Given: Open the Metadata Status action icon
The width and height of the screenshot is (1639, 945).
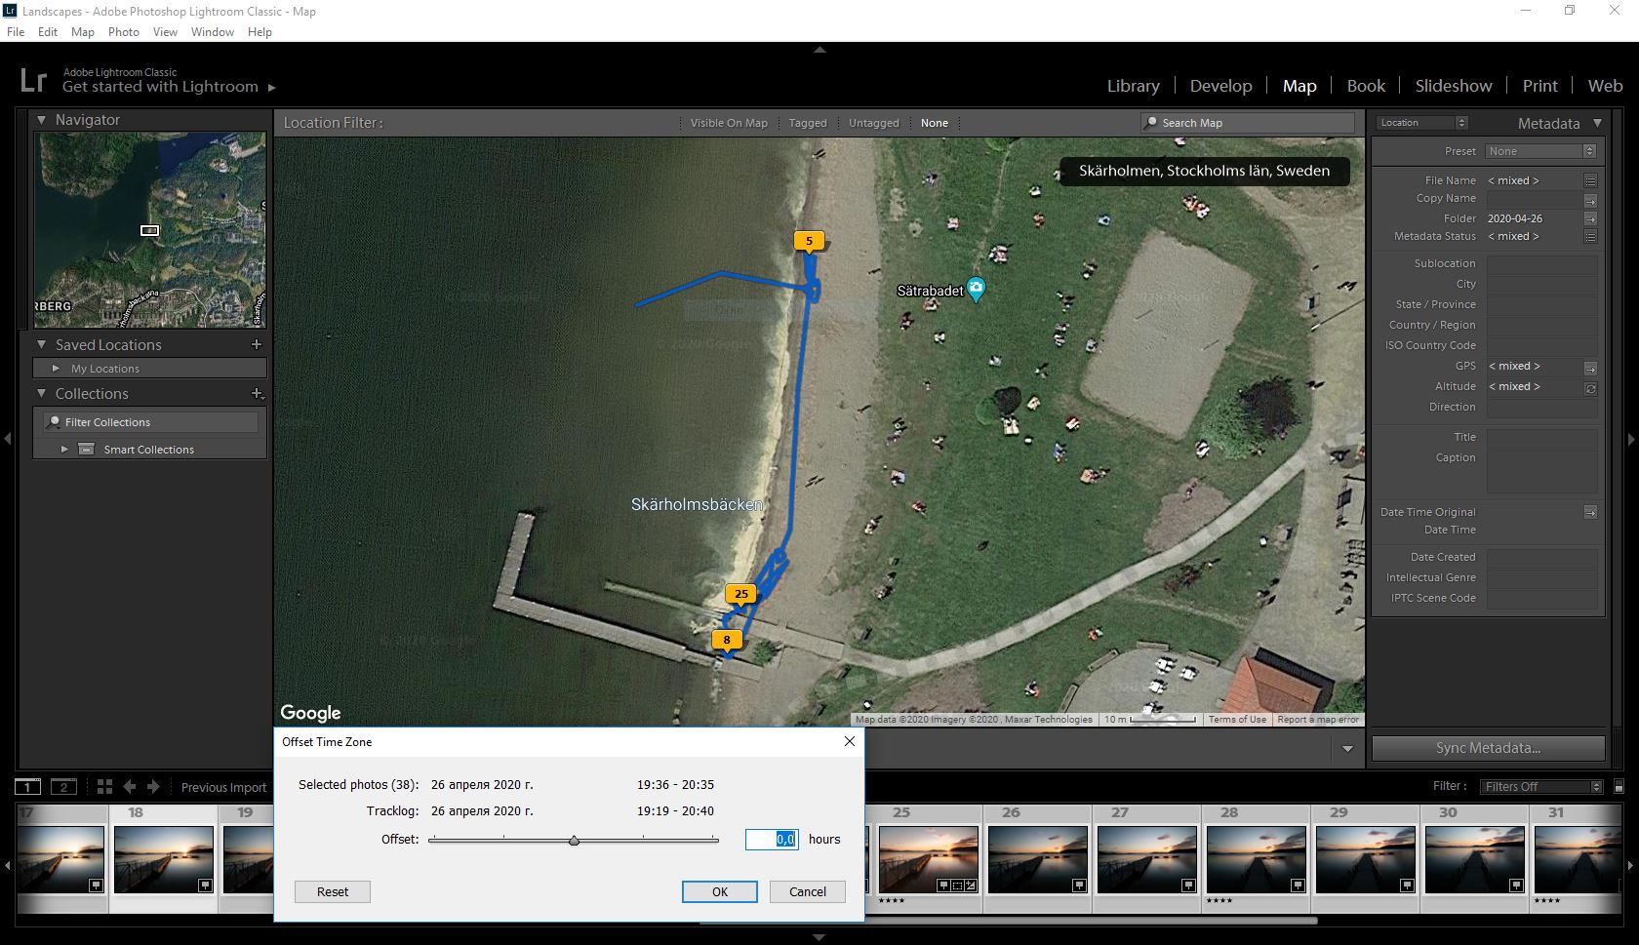Looking at the screenshot, I should click(x=1590, y=236).
